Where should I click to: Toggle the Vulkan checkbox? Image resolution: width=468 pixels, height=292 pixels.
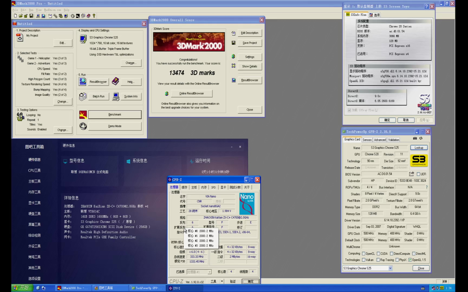(x=363, y=260)
